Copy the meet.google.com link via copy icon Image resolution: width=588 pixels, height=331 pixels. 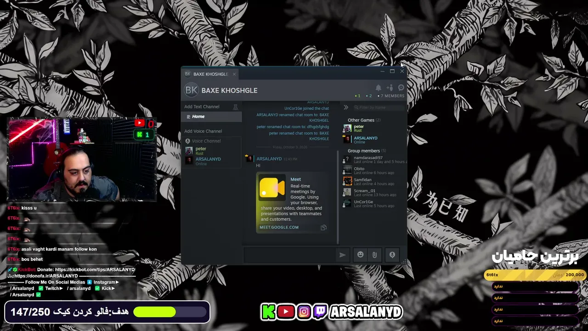[x=324, y=228]
